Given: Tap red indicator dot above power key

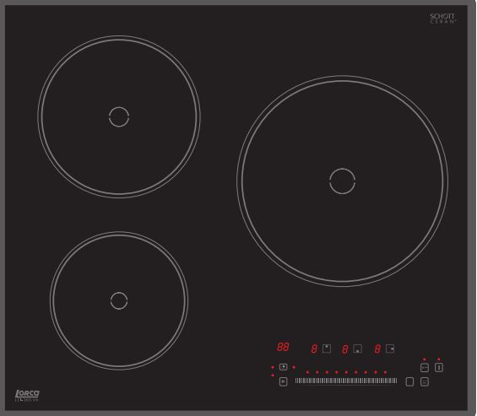Looking at the screenshot, I should tap(439, 359).
